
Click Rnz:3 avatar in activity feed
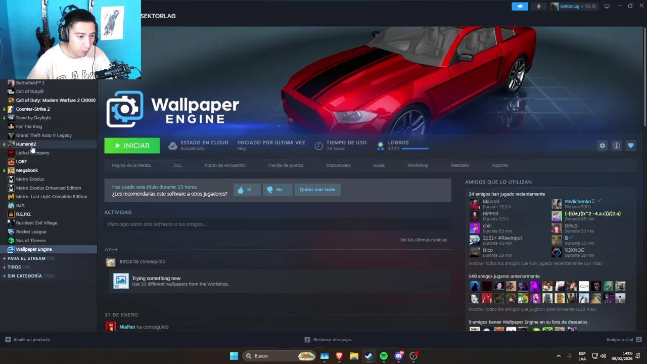[110, 262]
